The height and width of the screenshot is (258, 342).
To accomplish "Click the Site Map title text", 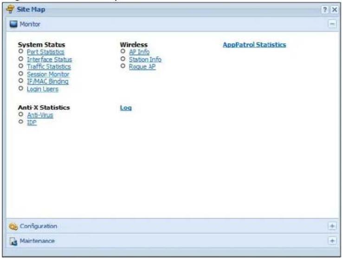I will pos(31,9).
